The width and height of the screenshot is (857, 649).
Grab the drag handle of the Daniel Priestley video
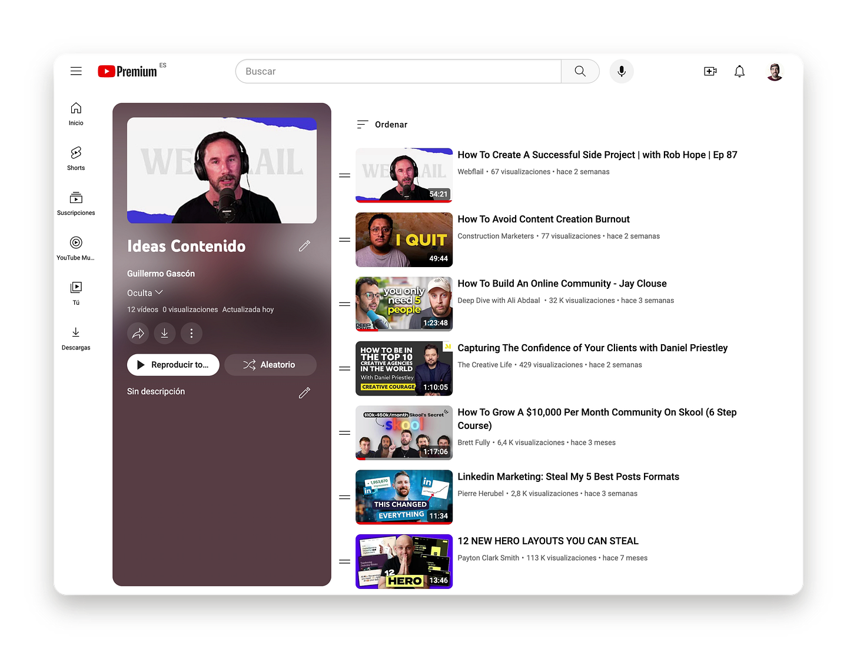pos(345,369)
